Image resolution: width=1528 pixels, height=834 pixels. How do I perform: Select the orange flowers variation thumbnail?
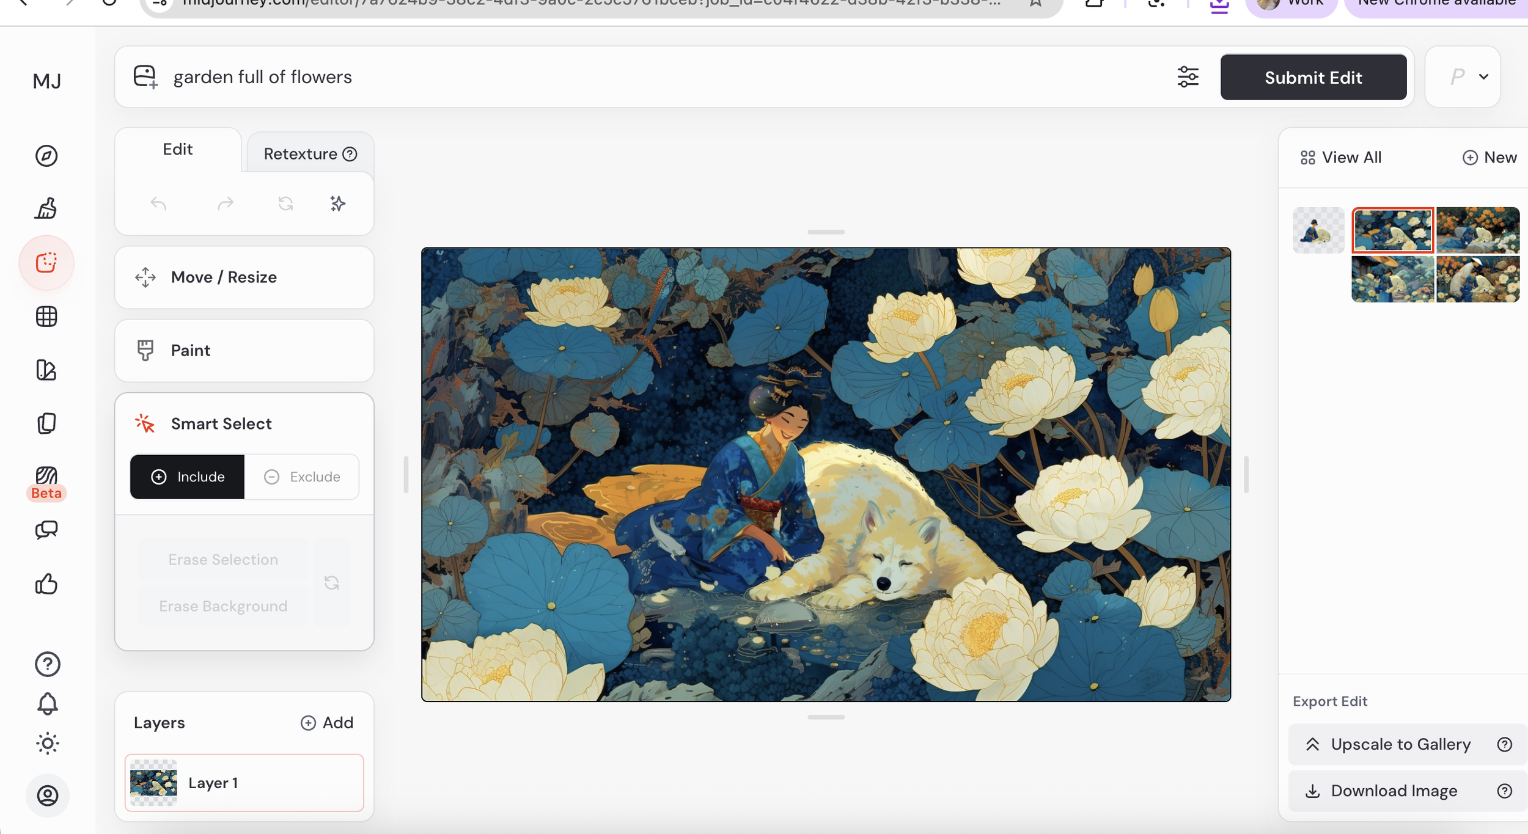[1477, 230]
